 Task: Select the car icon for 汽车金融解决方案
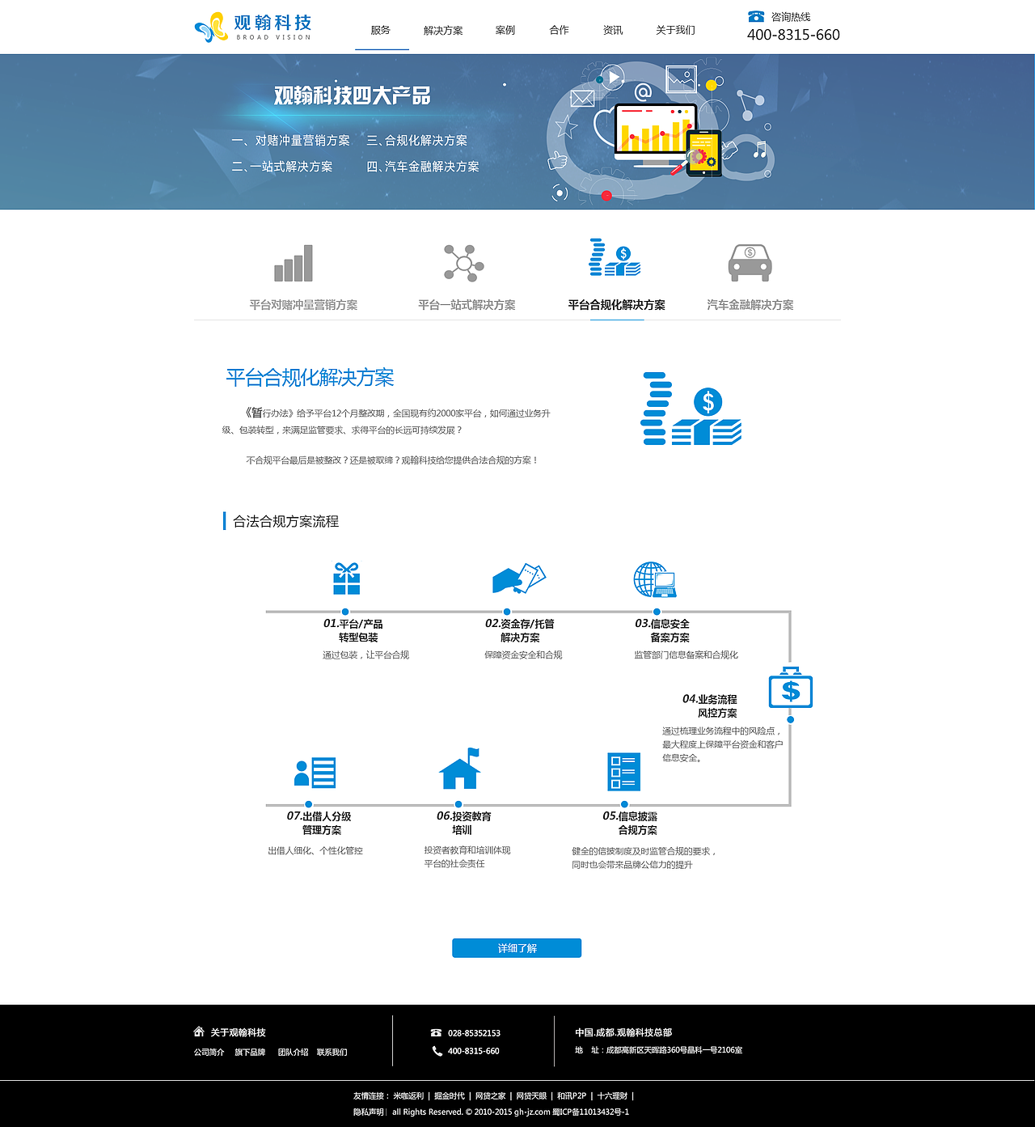coord(750,263)
